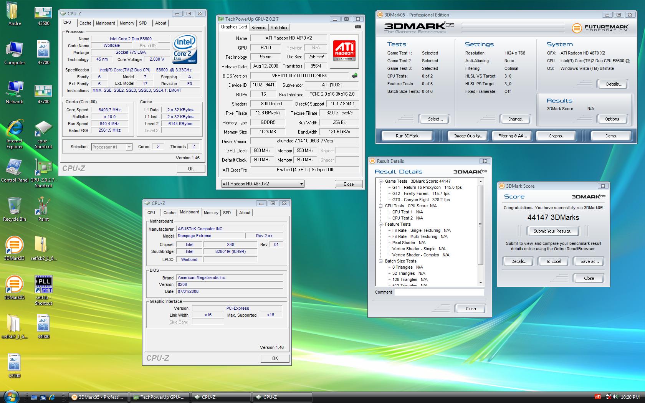This screenshot has height=403, width=645.
Task: Click the ATI Radeon logo in GPU-Z
Action: (x=344, y=51)
